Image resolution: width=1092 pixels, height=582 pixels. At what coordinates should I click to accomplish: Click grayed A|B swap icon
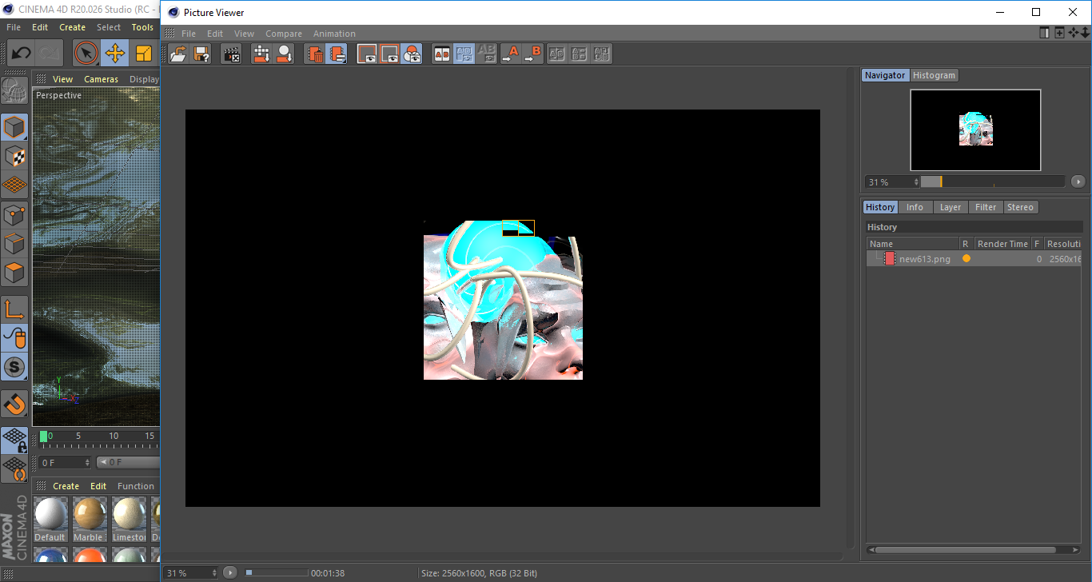click(x=557, y=54)
